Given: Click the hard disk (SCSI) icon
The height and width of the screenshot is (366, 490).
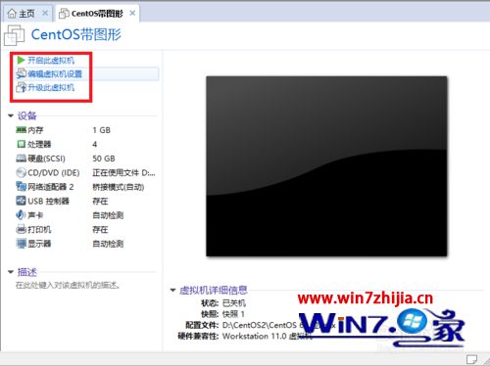Looking at the screenshot, I should (21, 159).
